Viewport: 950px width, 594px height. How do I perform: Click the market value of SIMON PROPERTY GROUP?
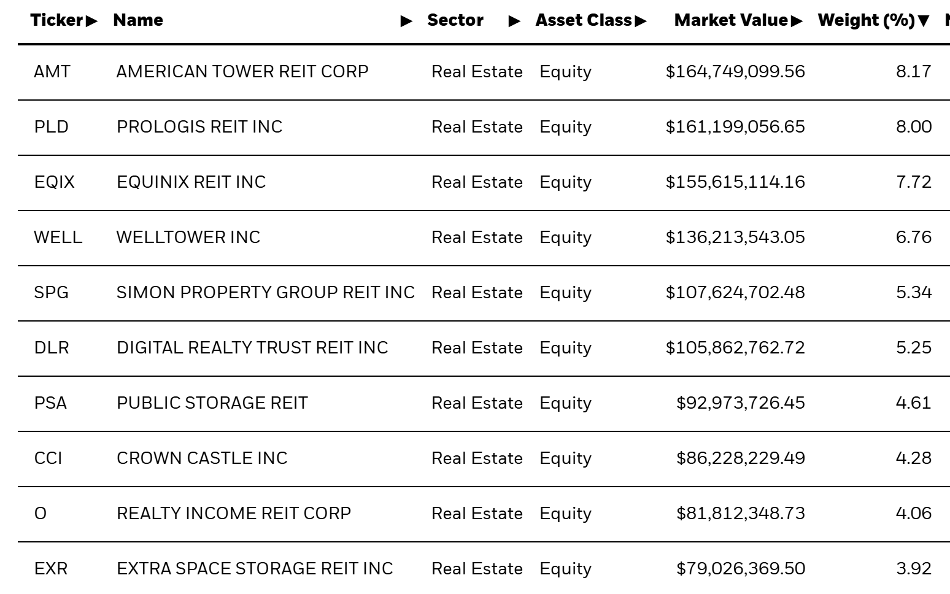pyautogui.click(x=735, y=293)
